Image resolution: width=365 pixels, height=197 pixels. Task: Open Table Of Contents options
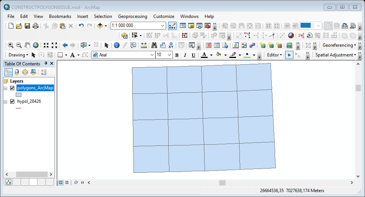point(43,72)
